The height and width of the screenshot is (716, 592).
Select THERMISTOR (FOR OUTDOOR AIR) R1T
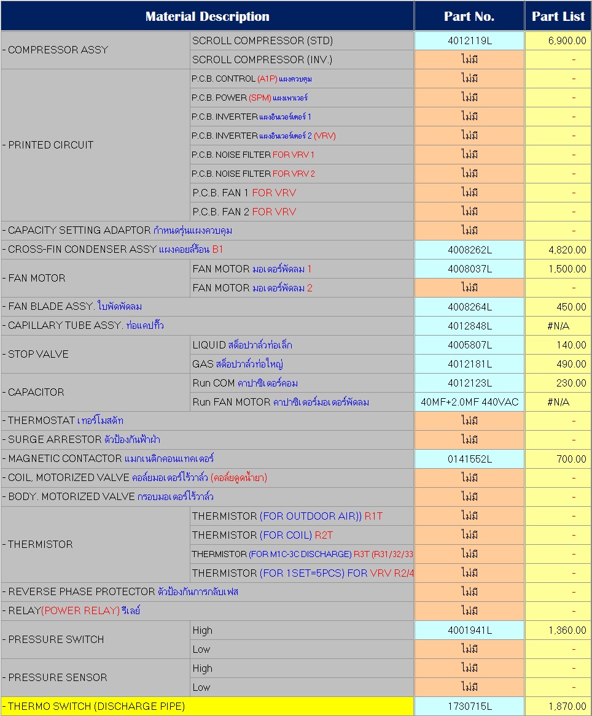[x=302, y=517]
